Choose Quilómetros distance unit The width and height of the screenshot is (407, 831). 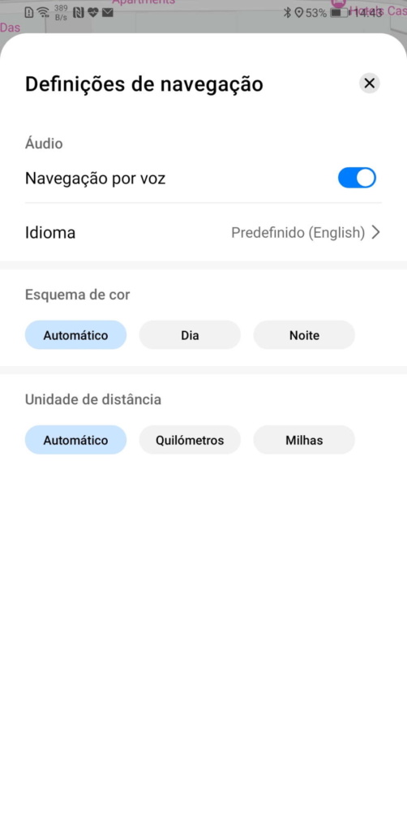pyautogui.click(x=190, y=440)
